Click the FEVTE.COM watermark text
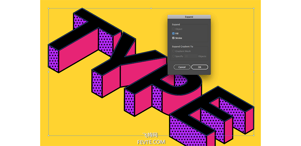The width and height of the screenshot is (301, 146). pos(151,142)
